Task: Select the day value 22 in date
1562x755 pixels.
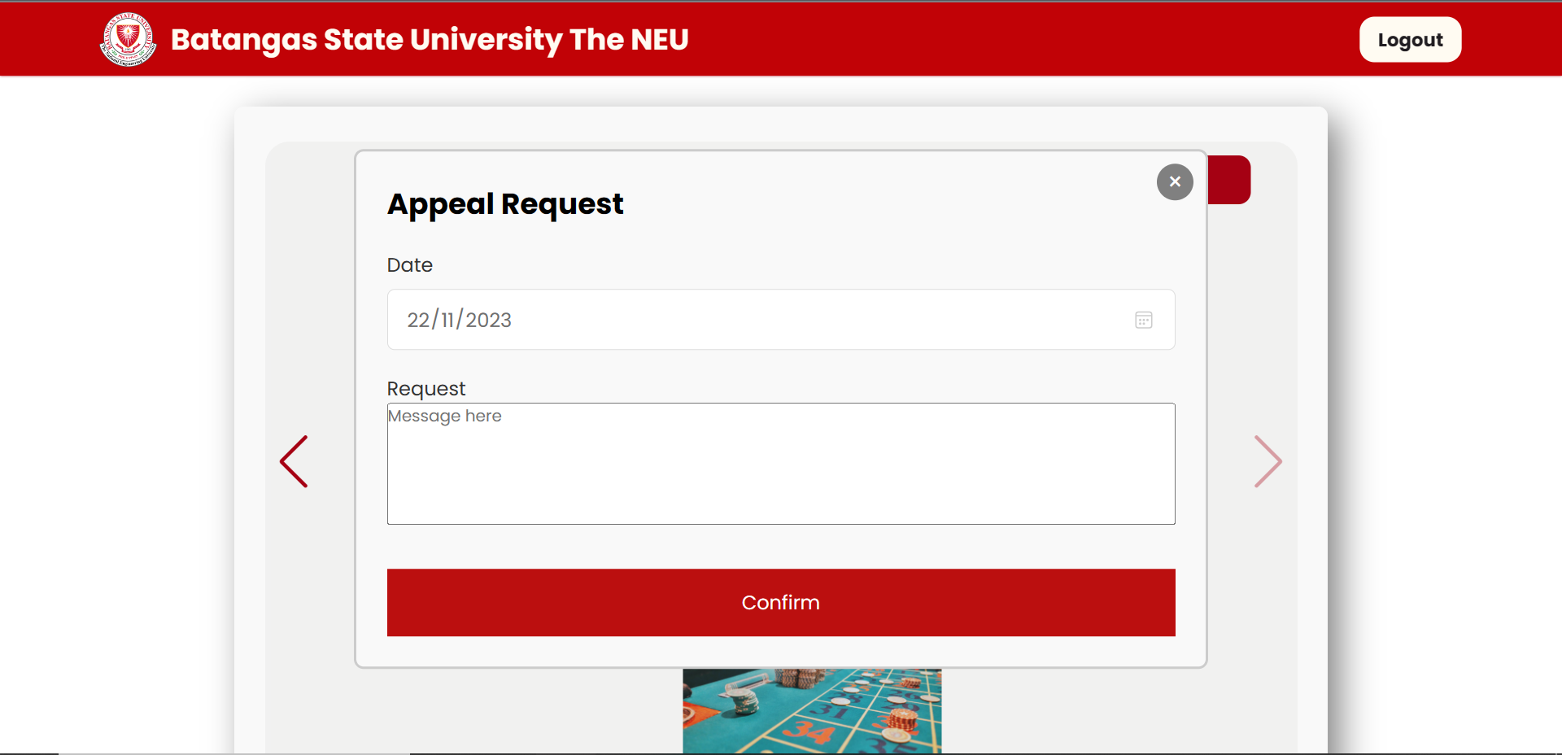Action: tap(418, 320)
